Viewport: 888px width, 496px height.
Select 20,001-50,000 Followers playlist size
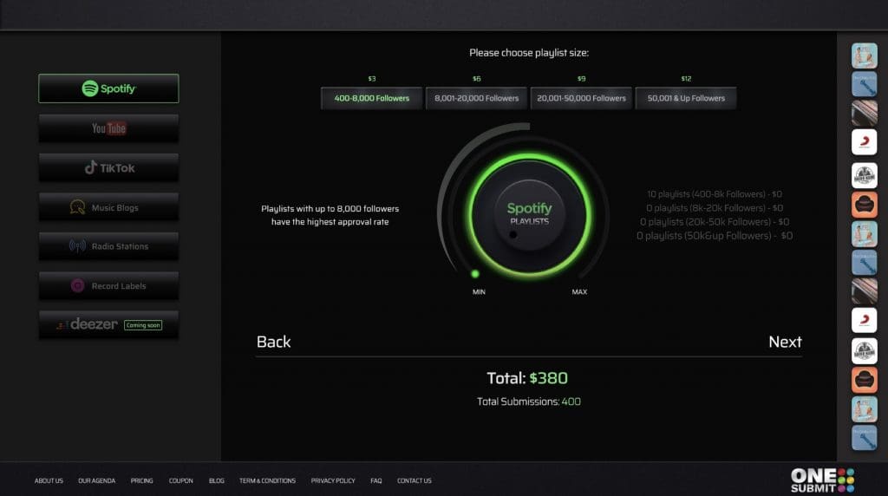(581, 98)
